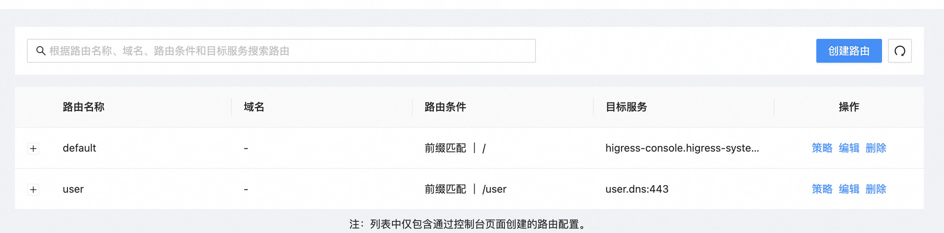Open 策略 for the default route
Viewport: 944px width, 233px height.
[822, 148]
